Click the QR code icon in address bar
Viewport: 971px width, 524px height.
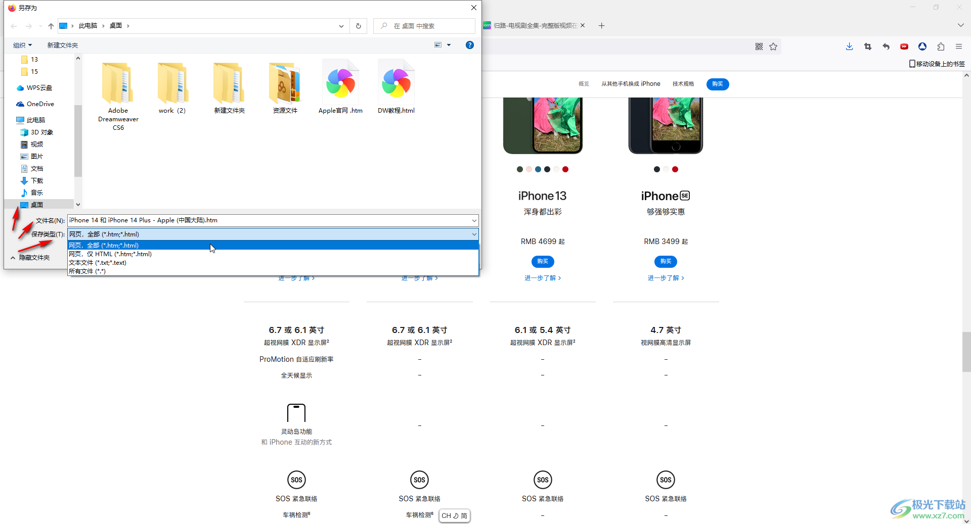(759, 46)
